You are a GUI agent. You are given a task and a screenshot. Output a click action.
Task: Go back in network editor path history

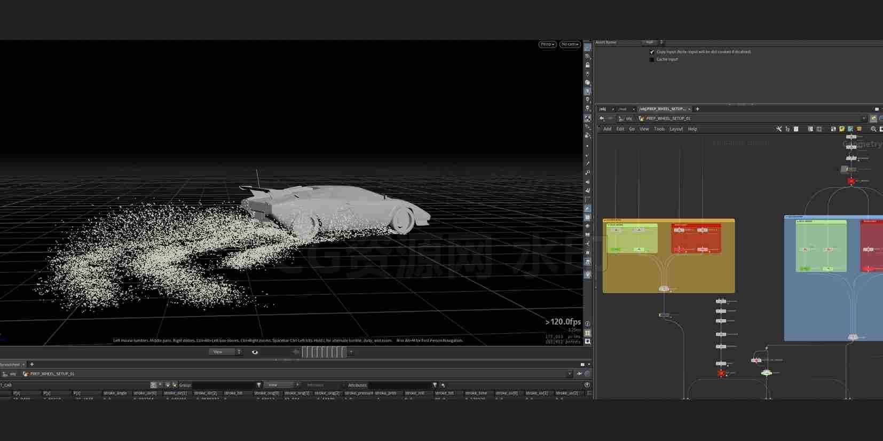(602, 119)
